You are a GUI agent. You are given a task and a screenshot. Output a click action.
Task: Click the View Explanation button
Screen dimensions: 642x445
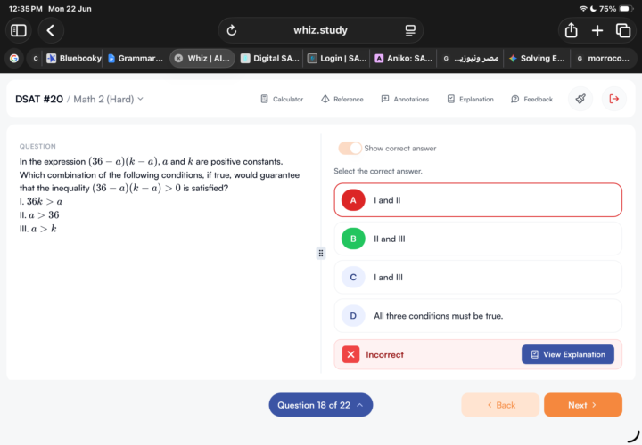567,355
